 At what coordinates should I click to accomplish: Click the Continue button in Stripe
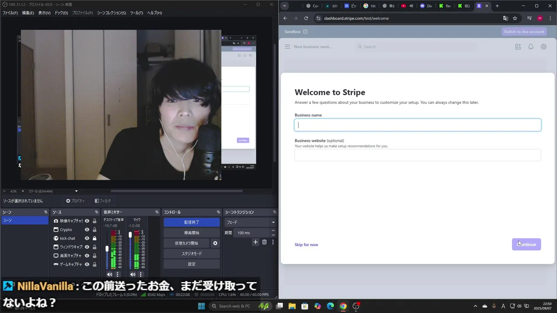tap(527, 244)
